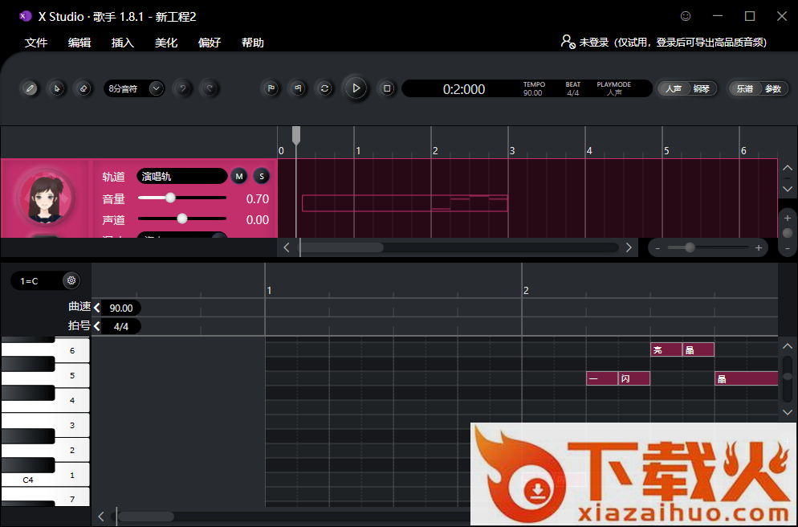798x527 pixels.
Task: Switch to the 参数 view
Action: (773, 88)
